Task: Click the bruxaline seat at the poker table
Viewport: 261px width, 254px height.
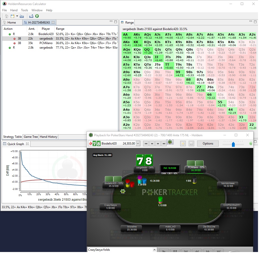Action: point(132,228)
